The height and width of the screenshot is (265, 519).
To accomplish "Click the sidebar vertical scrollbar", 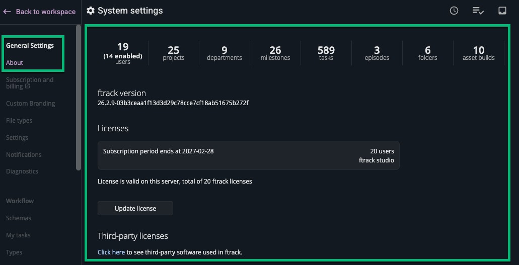I will (78, 96).
